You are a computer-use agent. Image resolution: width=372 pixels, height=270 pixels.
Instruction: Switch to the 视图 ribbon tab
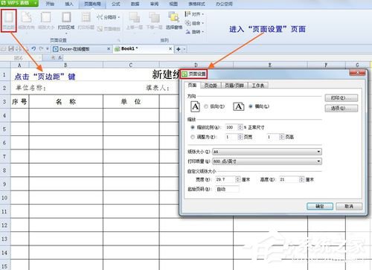pyautogui.click(x=173, y=4)
